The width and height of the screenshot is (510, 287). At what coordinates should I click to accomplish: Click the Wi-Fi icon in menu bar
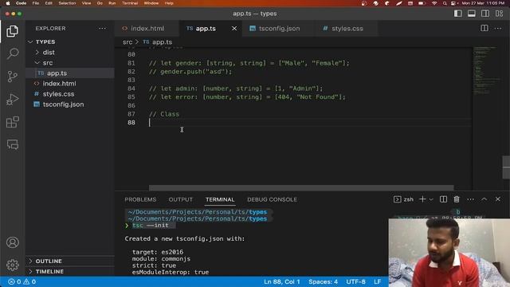pyautogui.click(x=434, y=3)
